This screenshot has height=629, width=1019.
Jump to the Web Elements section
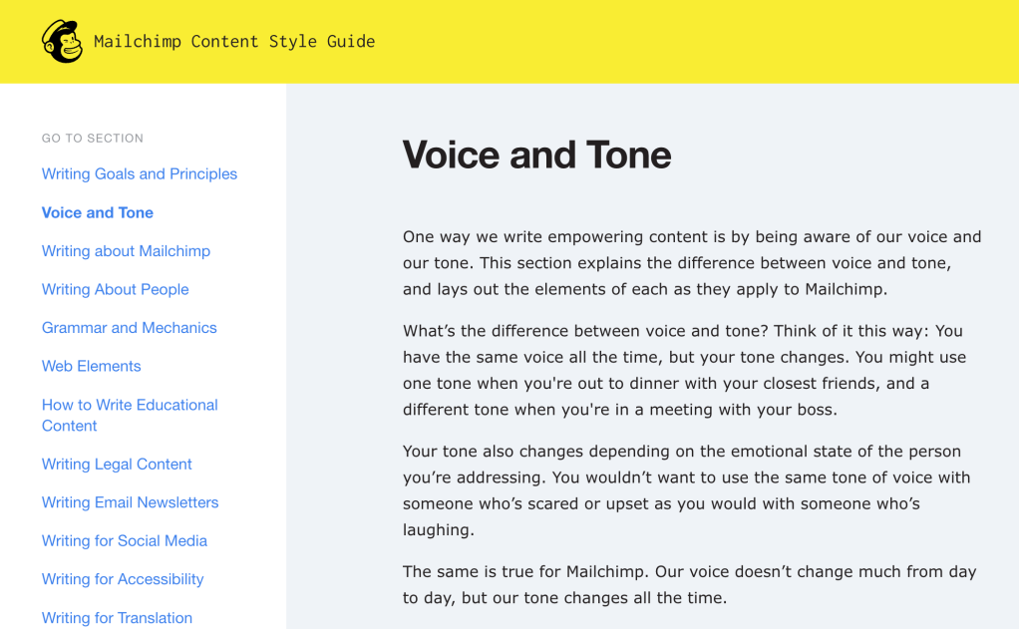point(91,366)
